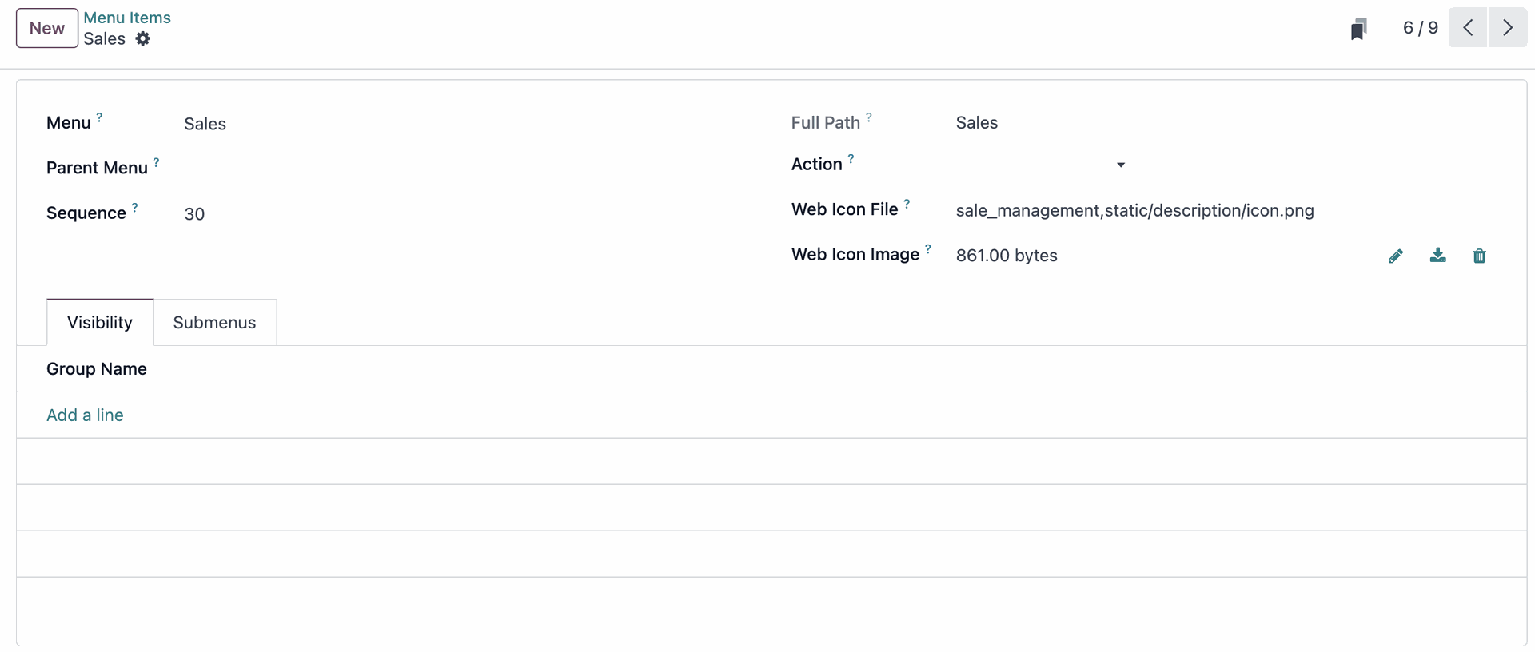Delete the Web Icon Image with trash icon

tap(1479, 256)
